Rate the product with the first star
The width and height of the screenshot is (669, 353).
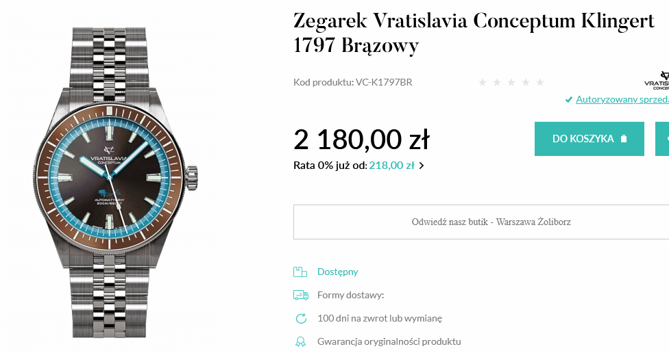483,82
